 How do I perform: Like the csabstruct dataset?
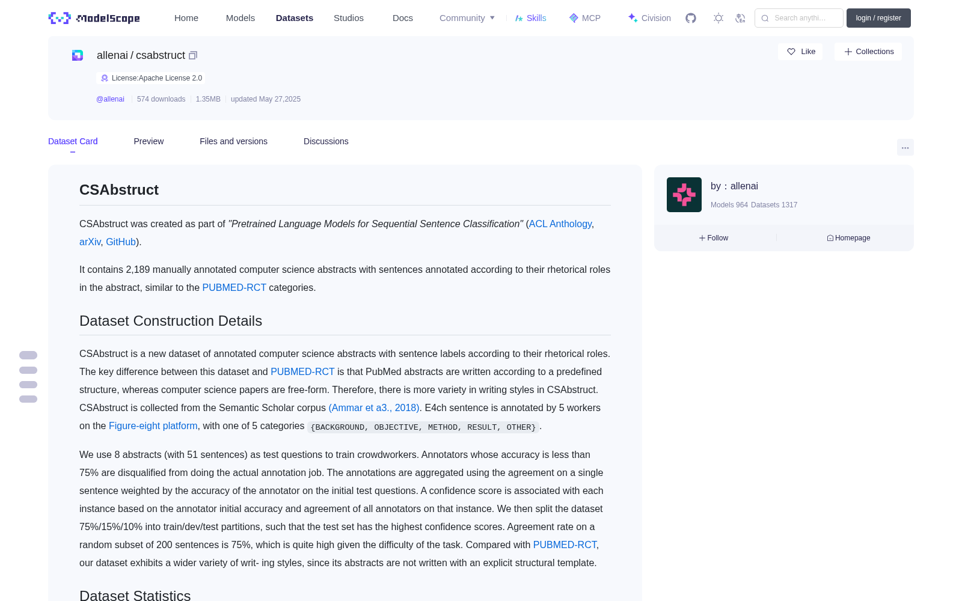tap(801, 52)
